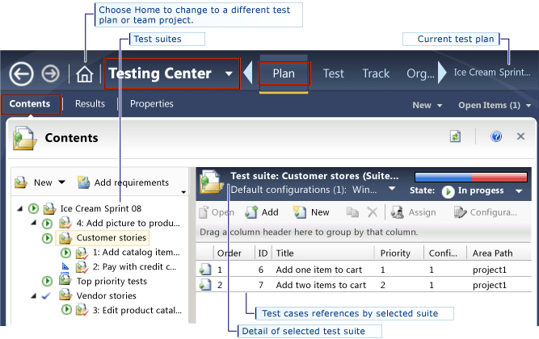Screen dimensions: 539x339
Task: Go back with the back arrow button
Action: pos(22,74)
